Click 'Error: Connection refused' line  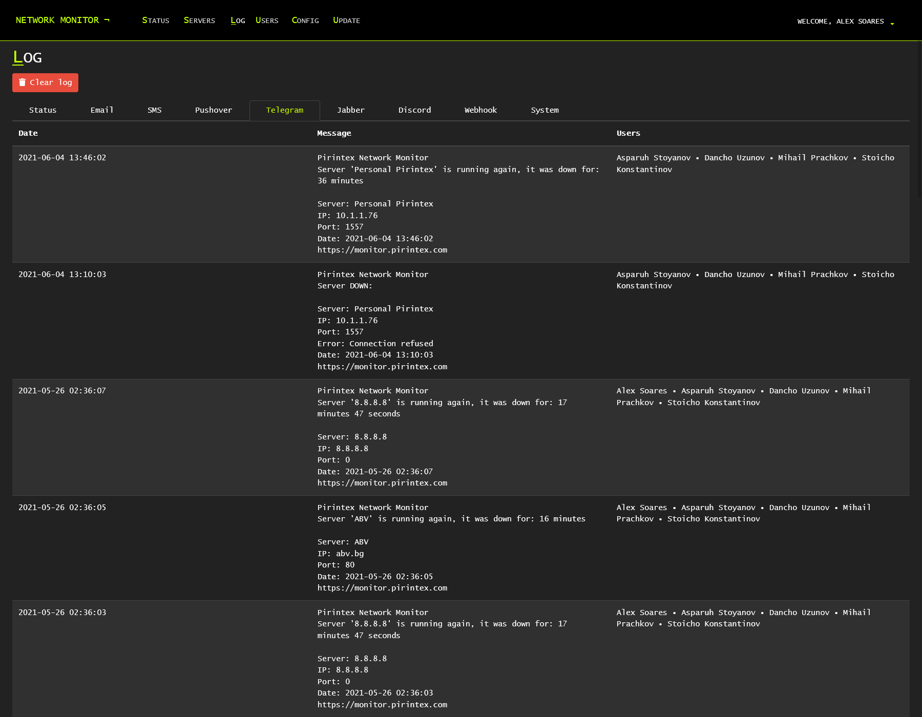375,344
